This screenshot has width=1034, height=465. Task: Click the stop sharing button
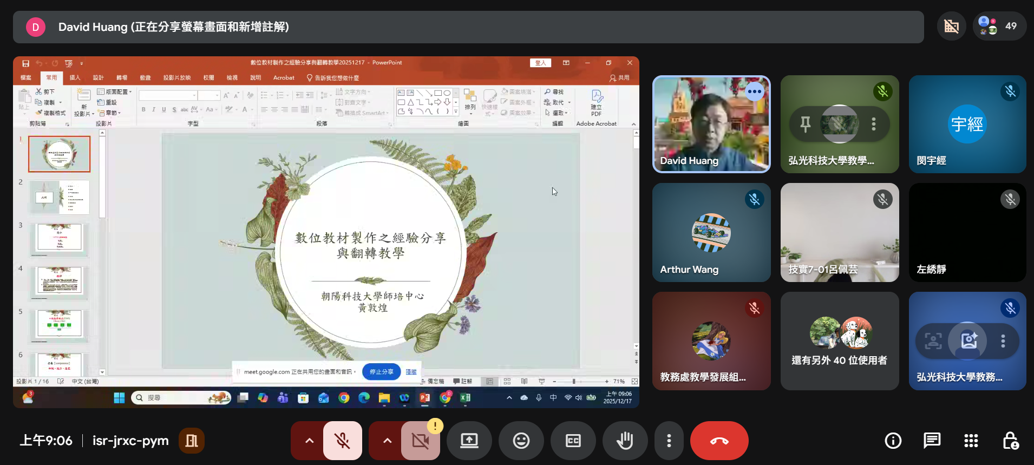[x=381, y=372]
